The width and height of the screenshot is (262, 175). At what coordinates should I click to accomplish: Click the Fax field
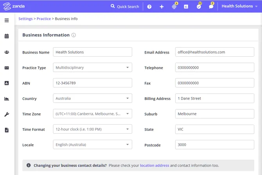click(x=215, y=83)
